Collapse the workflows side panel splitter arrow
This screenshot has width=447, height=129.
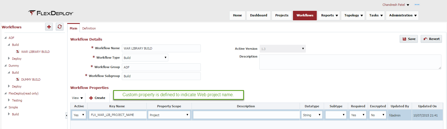click(x=66, y=115)
